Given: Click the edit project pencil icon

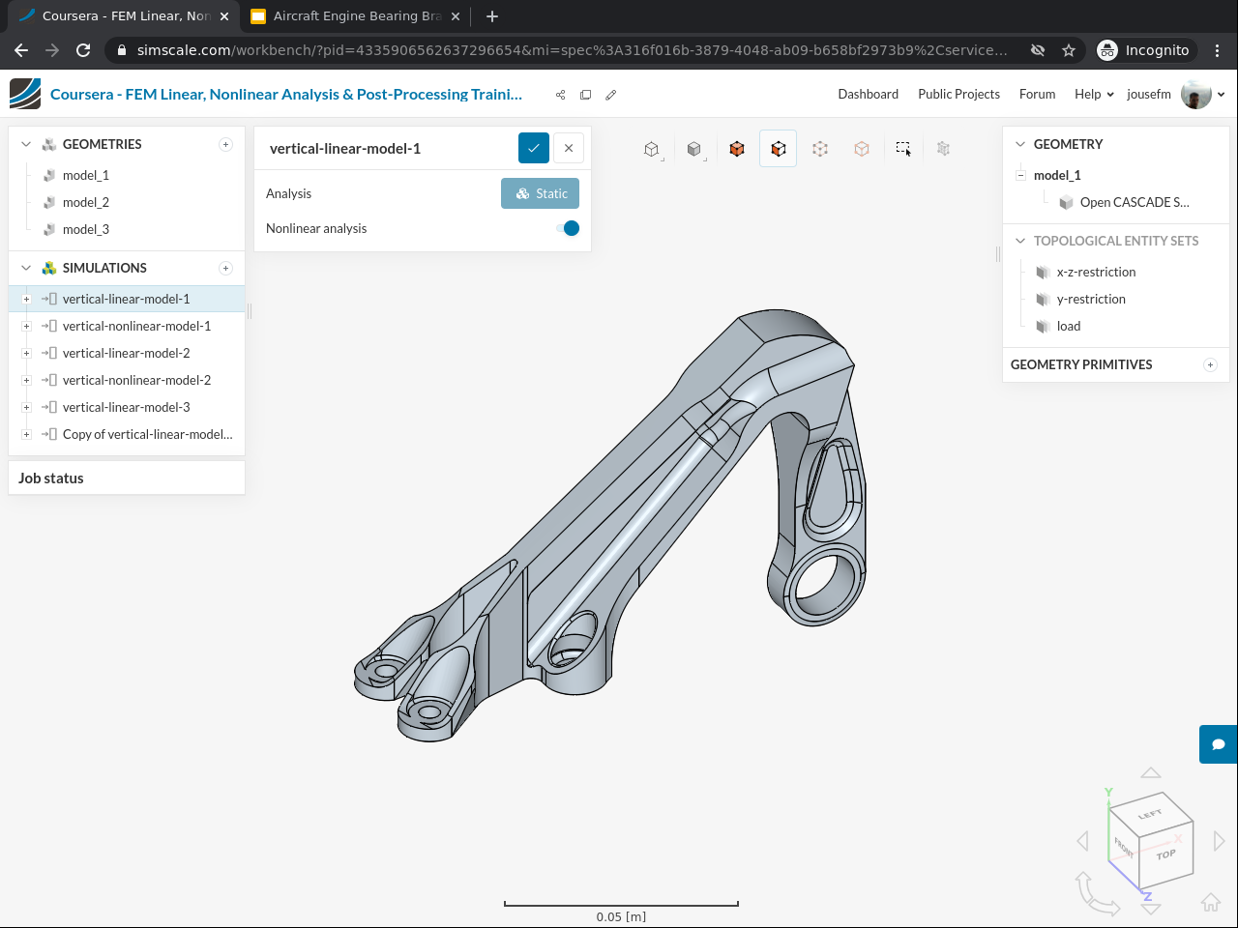Looking at the screenshot, I should (610, 95).
